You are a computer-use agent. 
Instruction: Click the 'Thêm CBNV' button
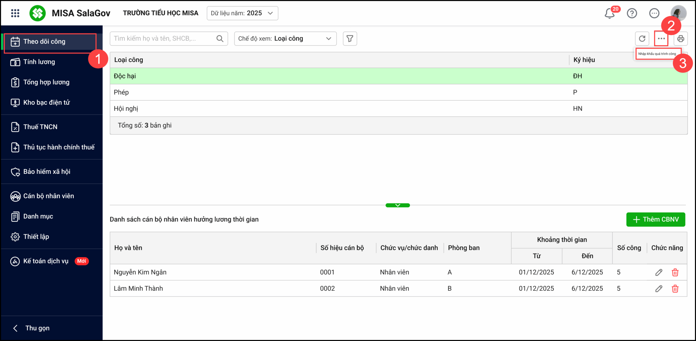[x=655, y=219]
